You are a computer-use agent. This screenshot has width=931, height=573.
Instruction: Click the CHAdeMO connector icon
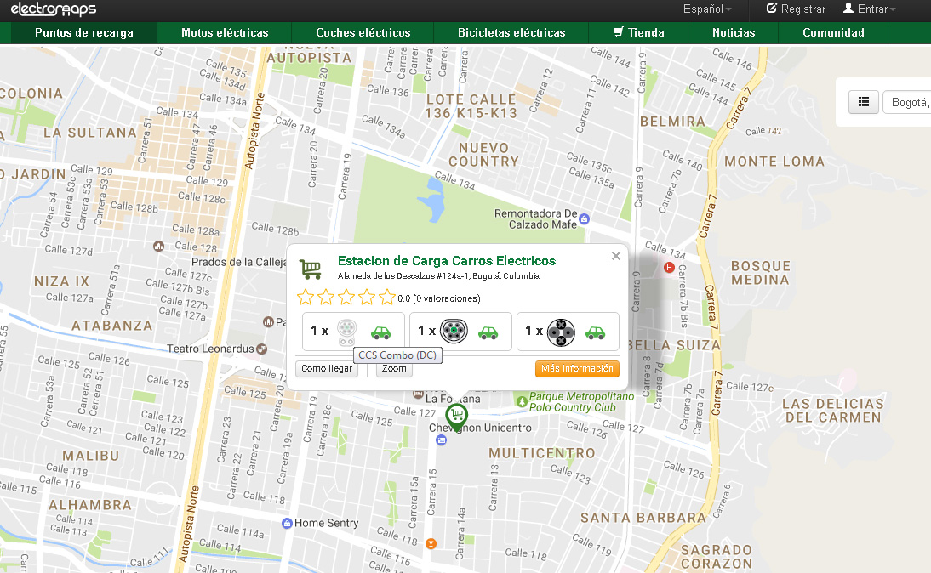[561, 332]
